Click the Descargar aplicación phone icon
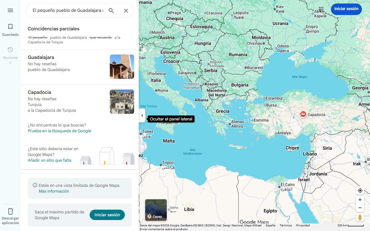The height and width of the screenshot is (231, 370). point(10,211)
